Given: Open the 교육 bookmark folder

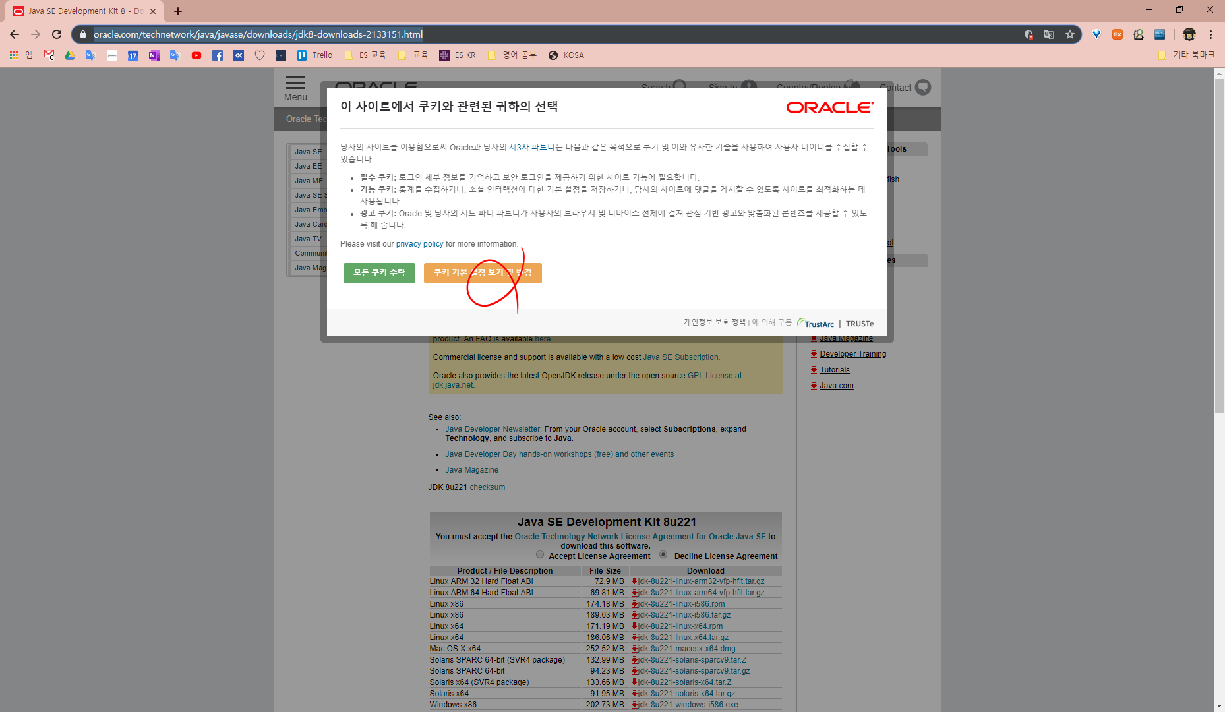Looking at the screenshot, I should point(413,55).
